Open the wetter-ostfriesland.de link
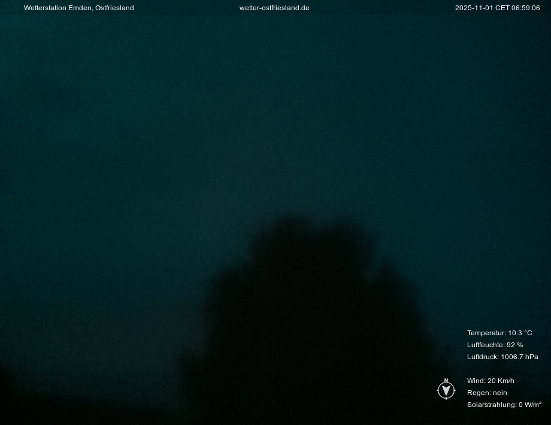 274,8
